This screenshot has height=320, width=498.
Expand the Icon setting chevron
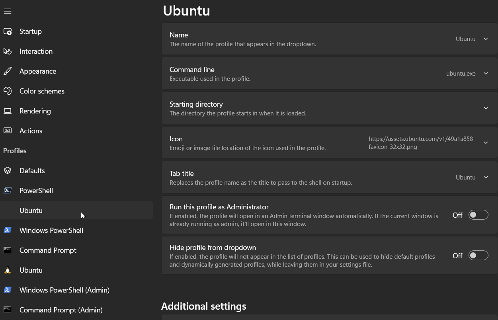click(x=486, y=143)
